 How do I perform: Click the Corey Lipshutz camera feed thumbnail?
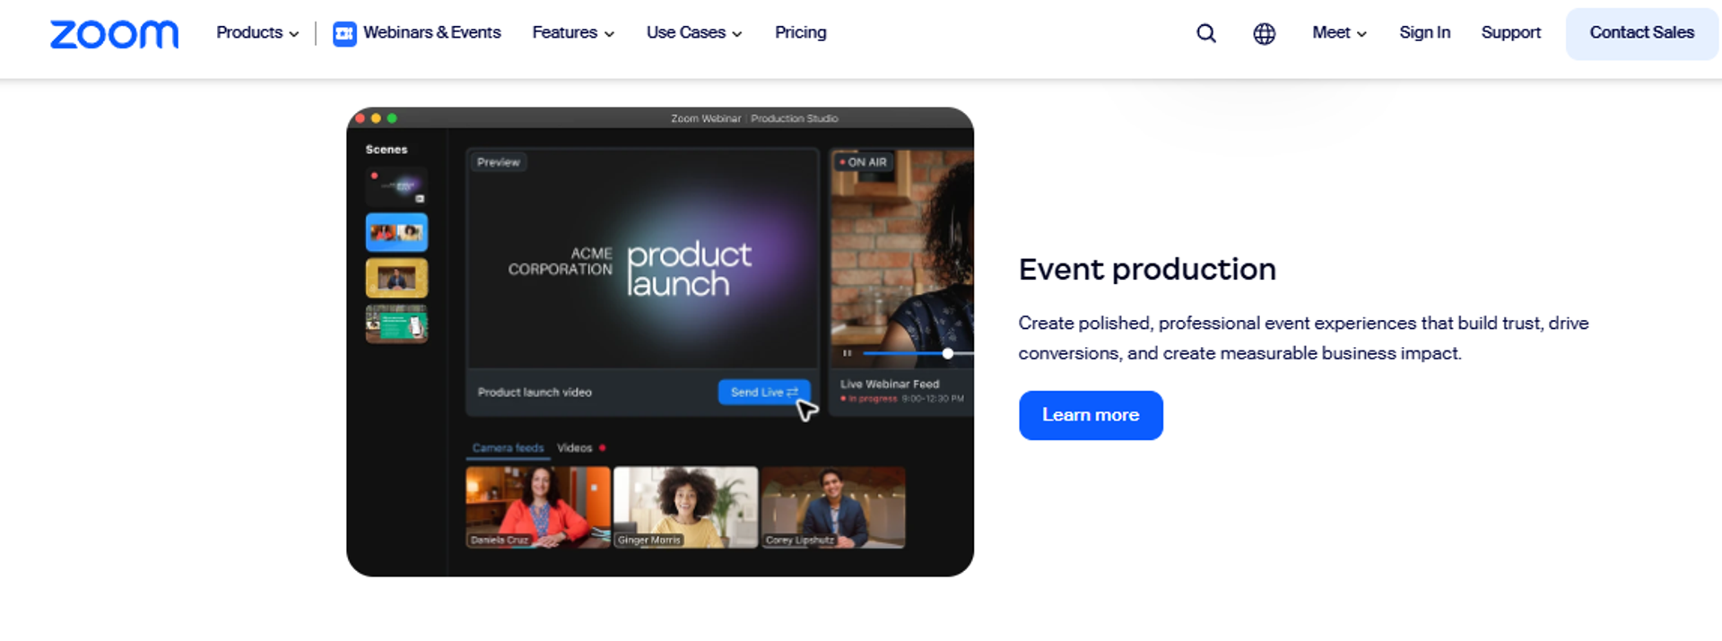[x=833, y=507]
